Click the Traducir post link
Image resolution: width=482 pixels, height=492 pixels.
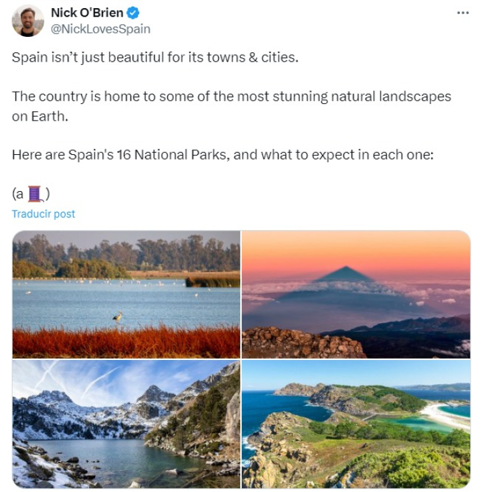[44, 214]
